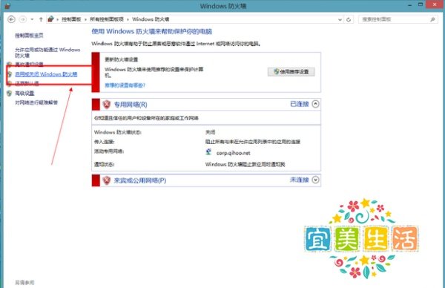The width and height of the screenshot is (445, 288).
Task: Click the shield icon beside 高级设置
Action: pos(10,94)
